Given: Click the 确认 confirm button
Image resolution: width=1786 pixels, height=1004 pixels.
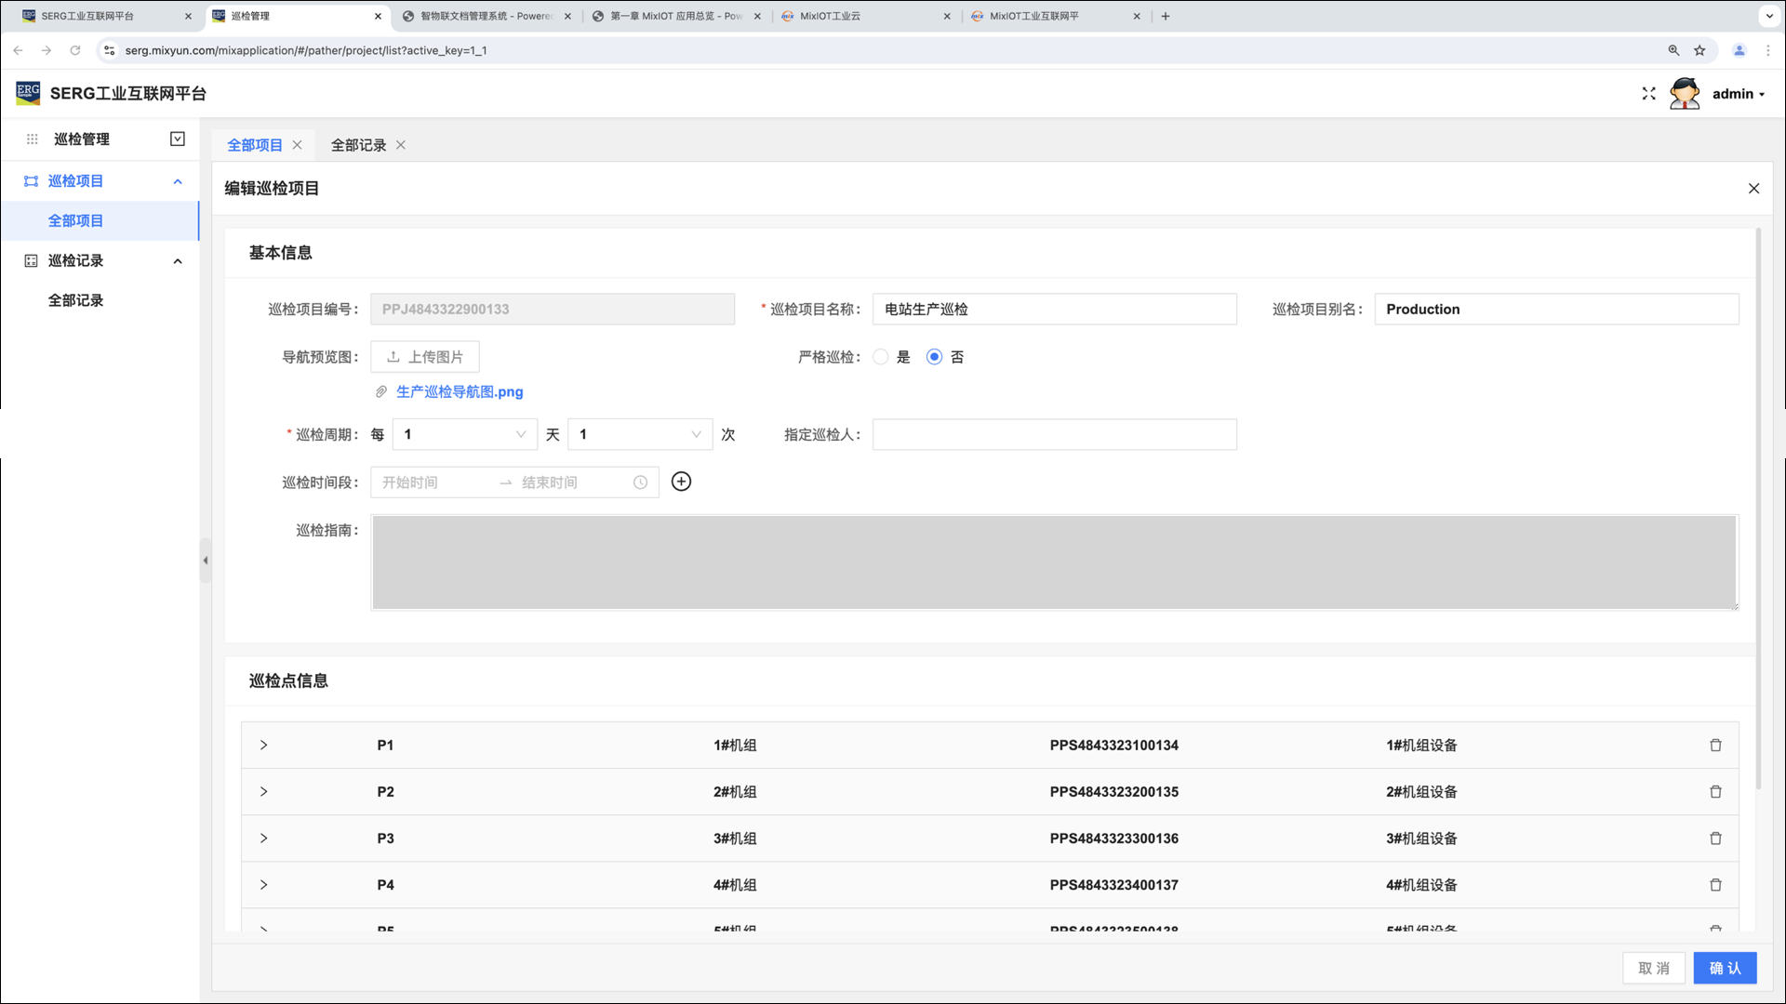Looking at the screenshot, I should [1724, 968].
